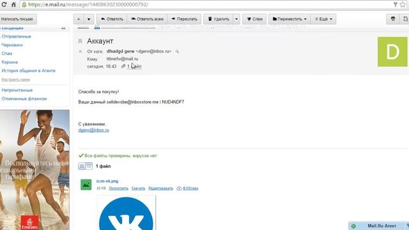Viewport: 409px width, 230px height.
Task: Delete the message with Удалить
Action: tap(219, 19)
